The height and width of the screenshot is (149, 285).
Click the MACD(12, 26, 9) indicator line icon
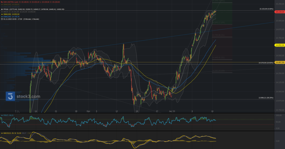click(x=1, y=133)
